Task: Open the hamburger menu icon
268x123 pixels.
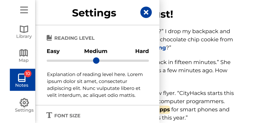Action: click(24, 10)
